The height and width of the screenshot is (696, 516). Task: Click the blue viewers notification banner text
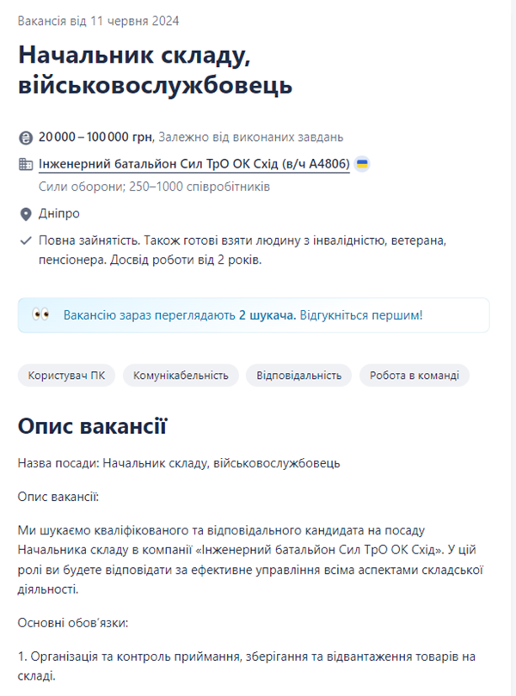243,315
